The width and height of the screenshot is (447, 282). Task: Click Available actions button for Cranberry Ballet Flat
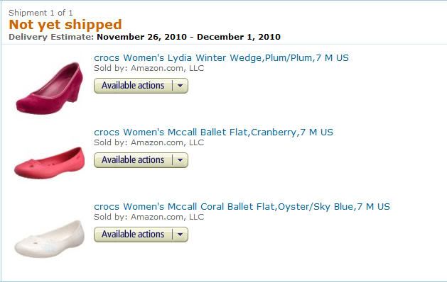[x=133, y=160]
